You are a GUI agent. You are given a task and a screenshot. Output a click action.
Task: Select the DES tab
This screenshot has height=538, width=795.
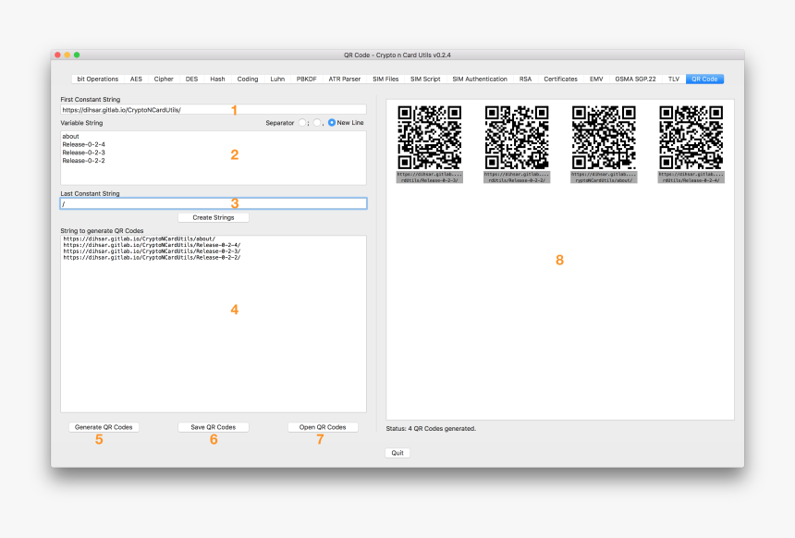(191, 79)
